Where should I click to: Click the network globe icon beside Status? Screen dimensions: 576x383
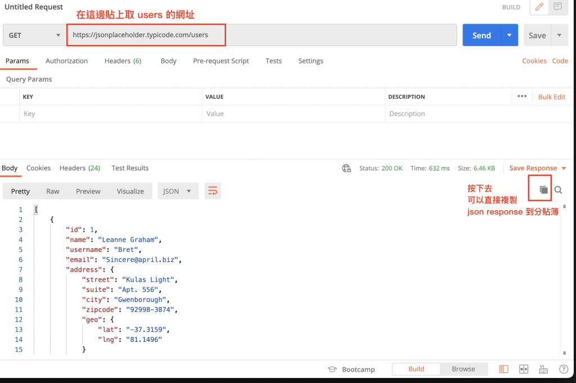pyautogui.click(x=346, y=168)
